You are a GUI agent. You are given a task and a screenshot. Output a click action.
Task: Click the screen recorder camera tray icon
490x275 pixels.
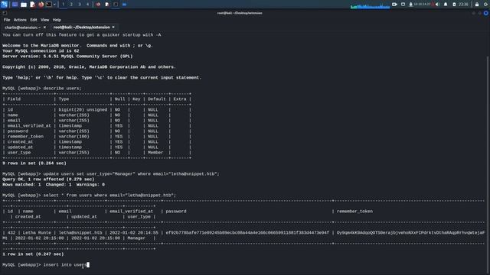click(394, 5)
